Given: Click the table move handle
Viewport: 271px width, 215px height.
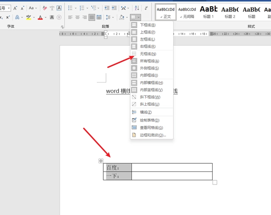Looking at the screenshot, I should pos(101,161).
